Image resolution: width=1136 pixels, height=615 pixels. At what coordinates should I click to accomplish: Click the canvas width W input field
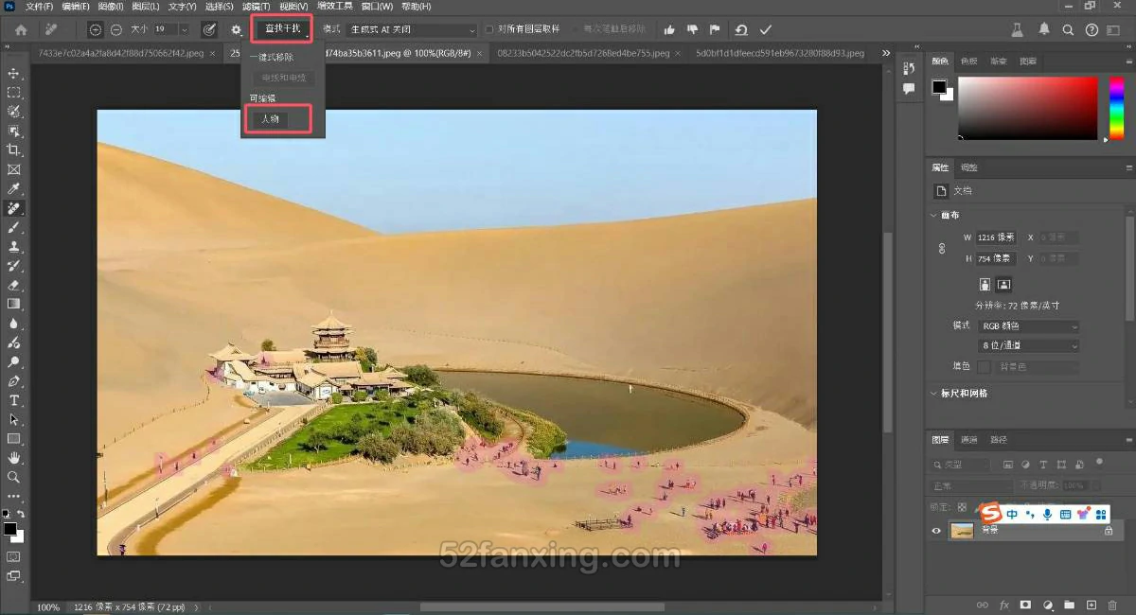(x=995, y=237)
